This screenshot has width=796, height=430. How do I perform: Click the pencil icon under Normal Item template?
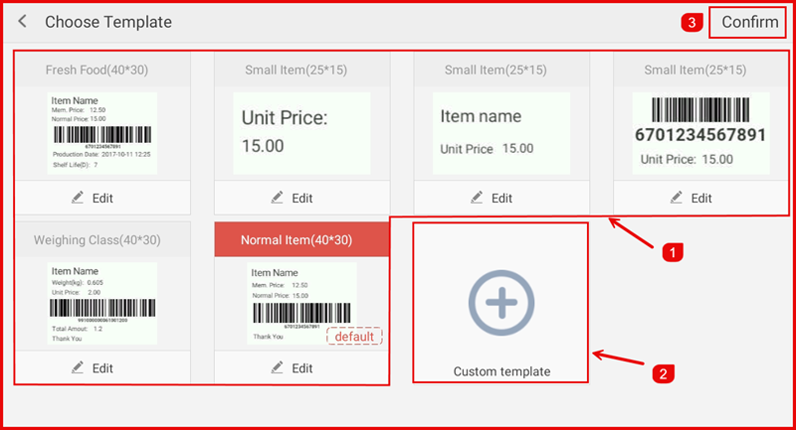278,367
